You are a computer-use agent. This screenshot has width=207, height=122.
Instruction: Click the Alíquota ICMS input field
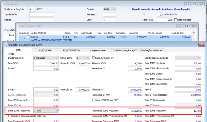coord(135,63)
